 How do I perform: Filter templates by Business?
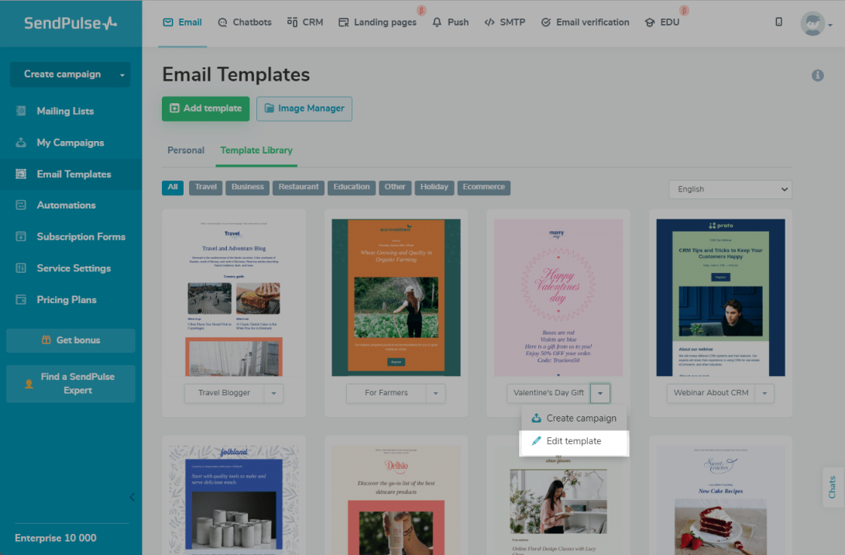pos(247,187)
